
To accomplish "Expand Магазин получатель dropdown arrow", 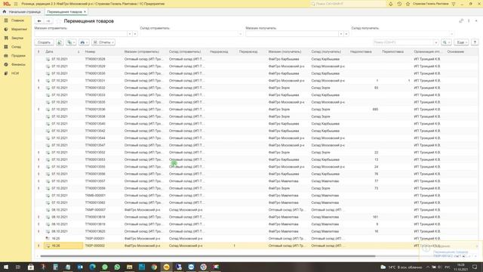I will point(341,33).
